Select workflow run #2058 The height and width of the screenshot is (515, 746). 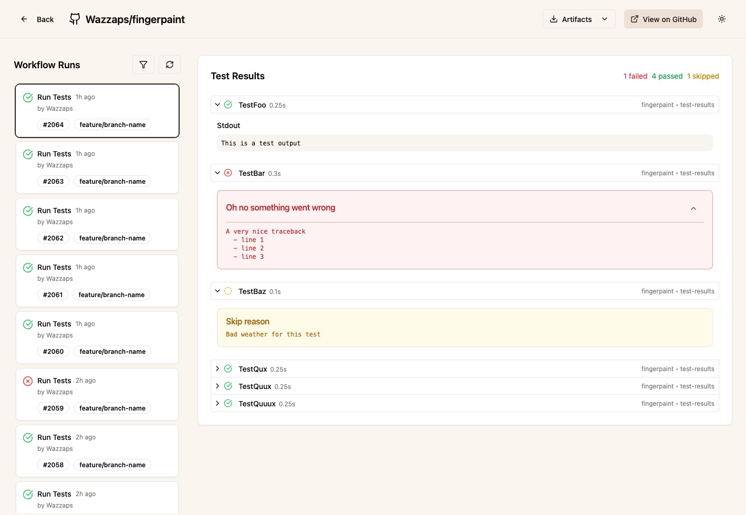click(x=97, y=450)
